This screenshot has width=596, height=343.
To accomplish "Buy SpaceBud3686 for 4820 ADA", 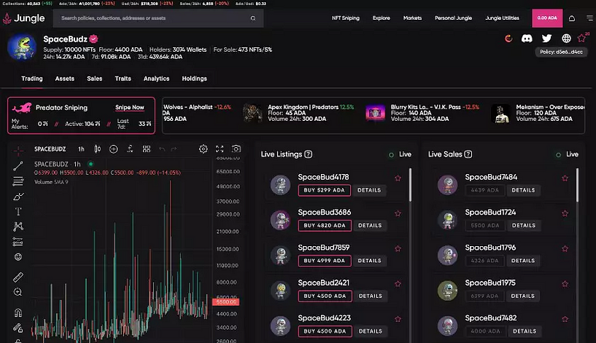I will [325, 225].
